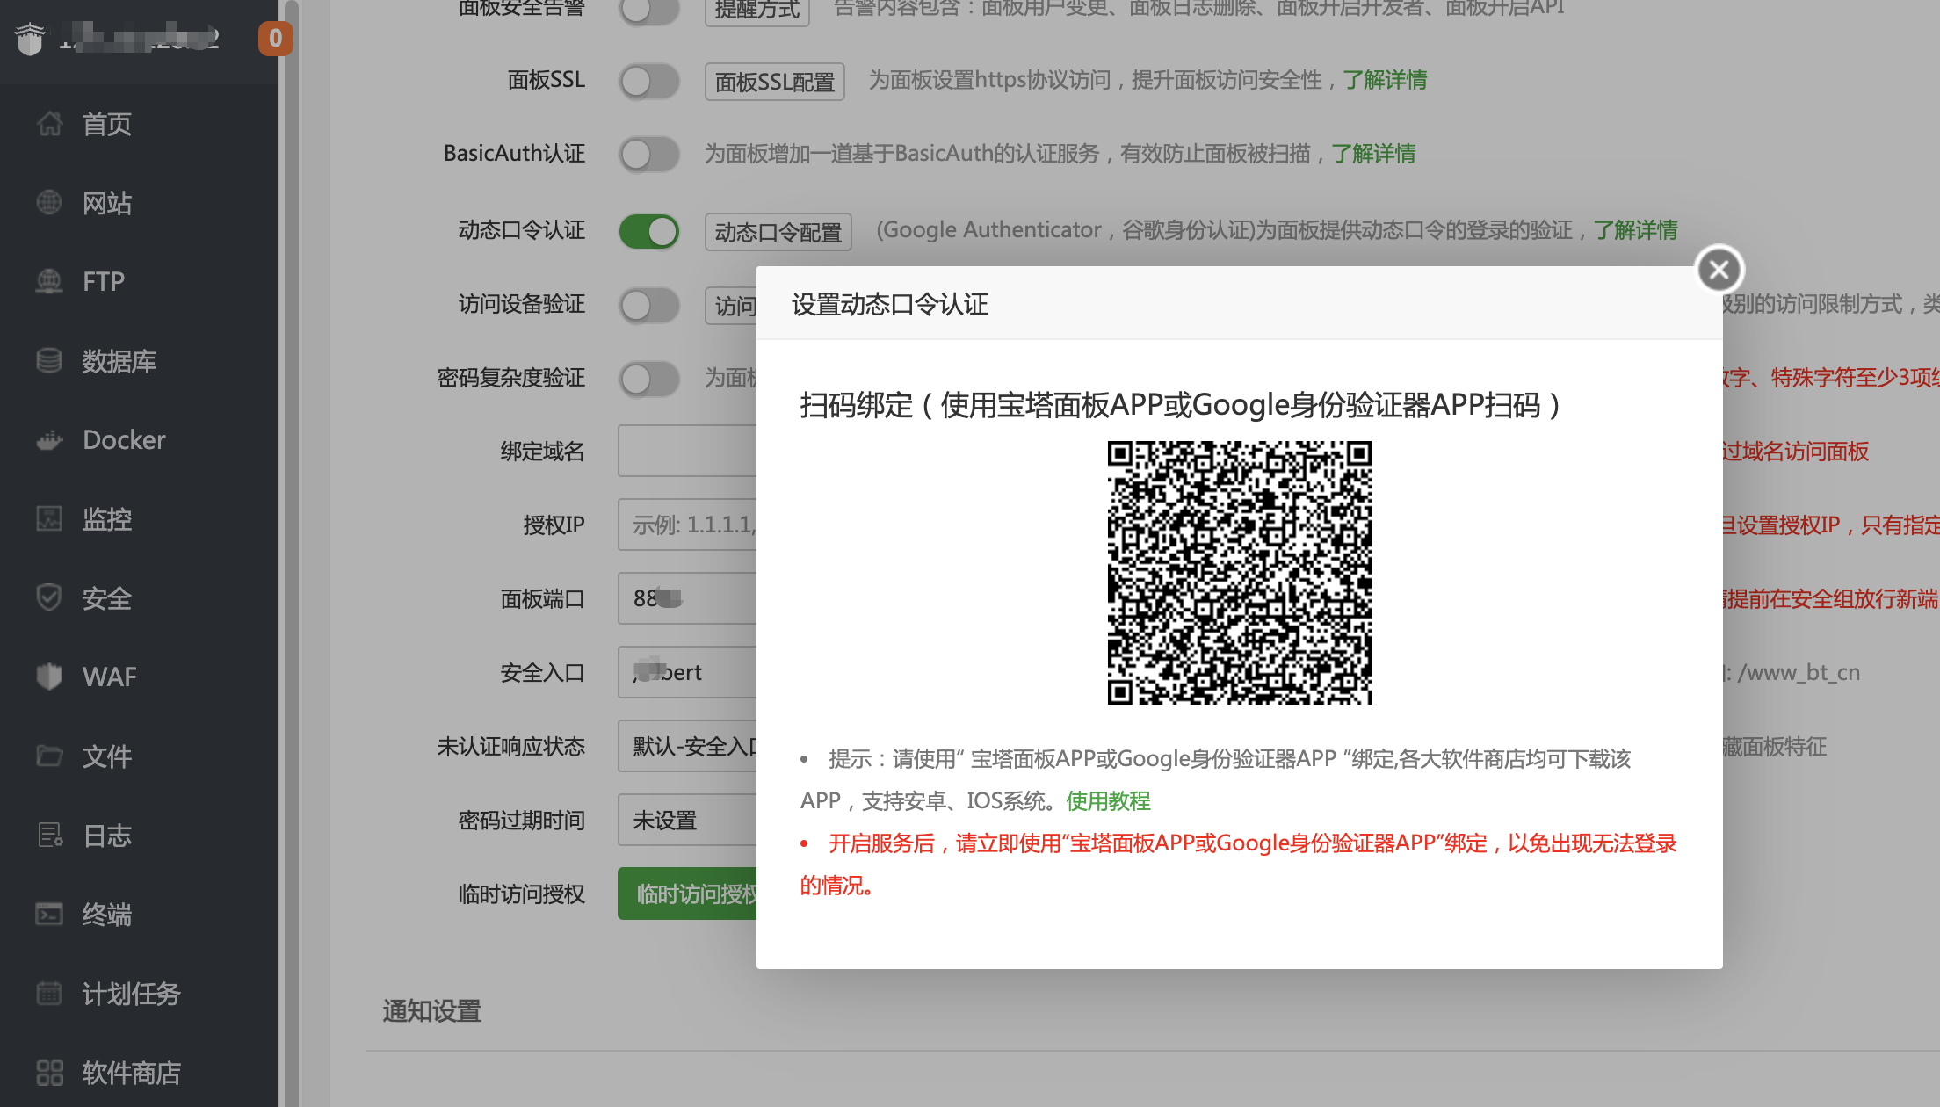Click the 提醒方式 button

click(x=756, y=11)
